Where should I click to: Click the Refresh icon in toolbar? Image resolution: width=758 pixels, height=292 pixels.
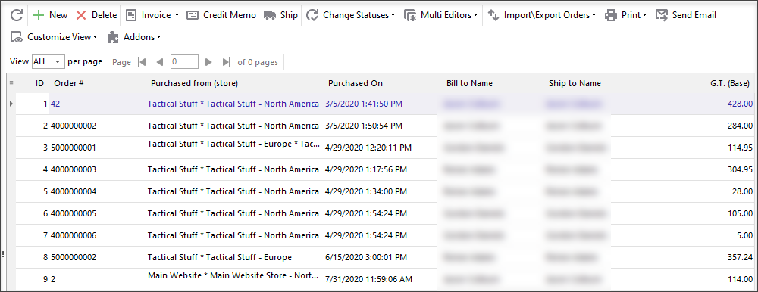click(17, 15)
